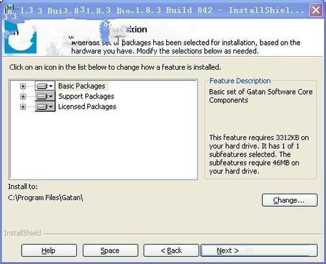Click the C:\Program Files\Gatan\ install path text

[x=46, y=198]
